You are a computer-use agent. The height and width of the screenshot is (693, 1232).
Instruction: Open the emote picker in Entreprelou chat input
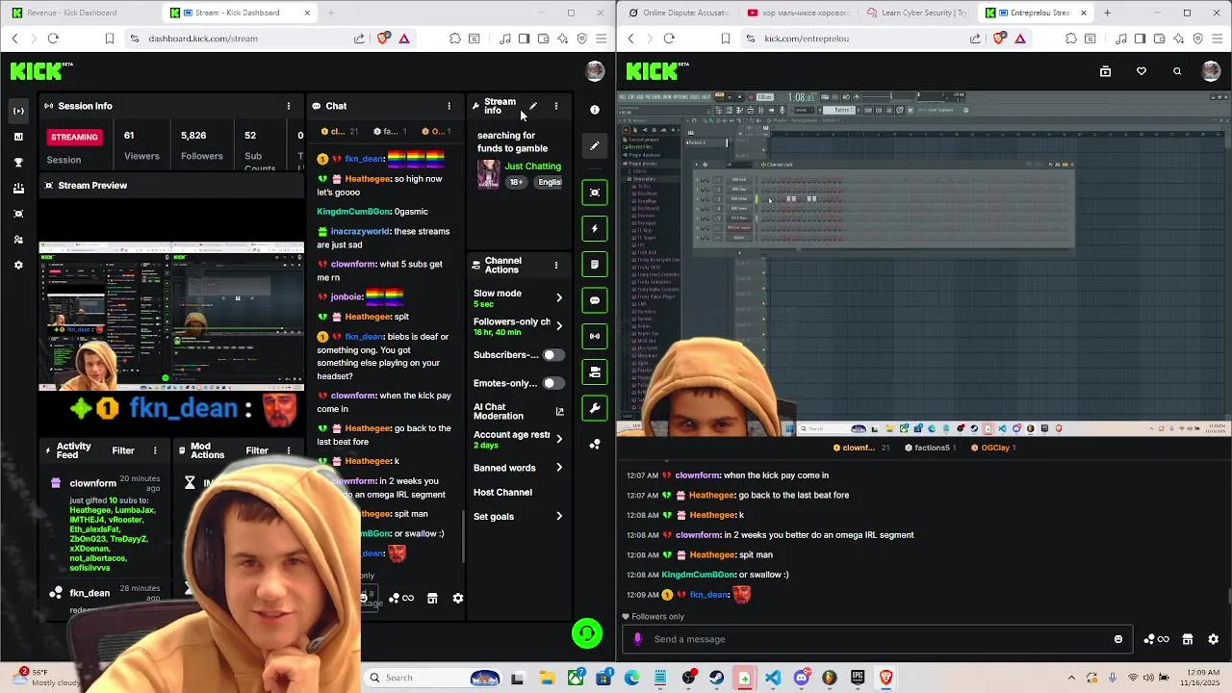point(1117,639)
